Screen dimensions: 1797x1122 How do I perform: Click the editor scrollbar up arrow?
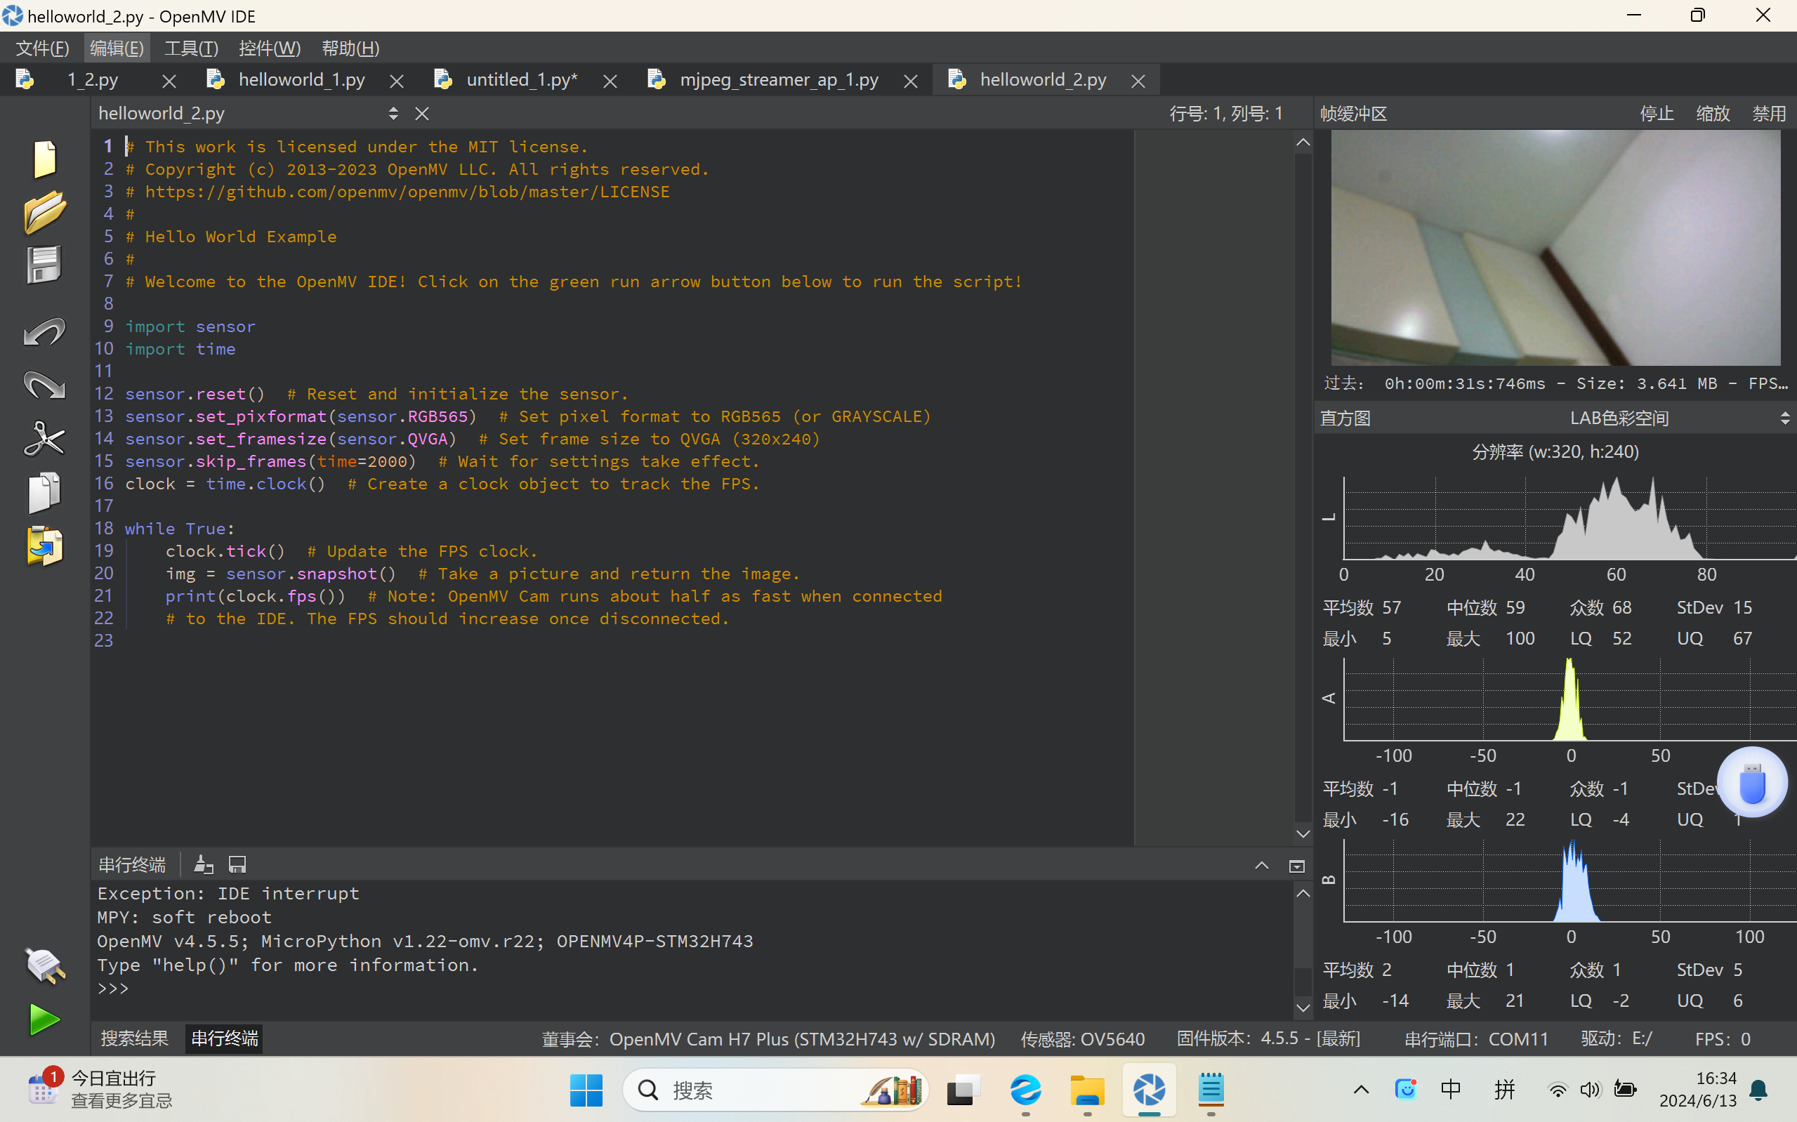[x=1302, y=143]
